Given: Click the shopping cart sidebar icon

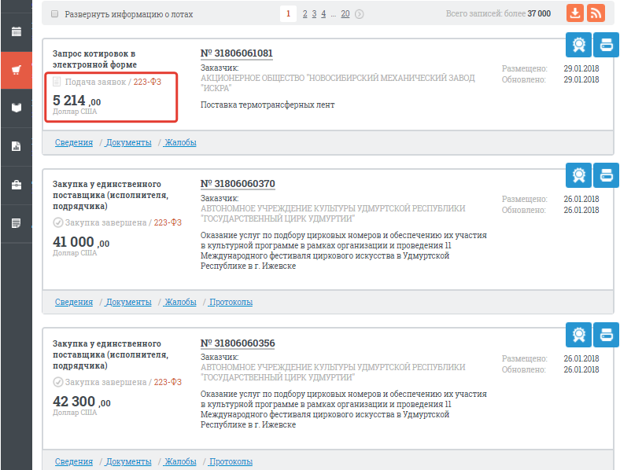Looking at the screenshot, I should click(x=16, y=70).
